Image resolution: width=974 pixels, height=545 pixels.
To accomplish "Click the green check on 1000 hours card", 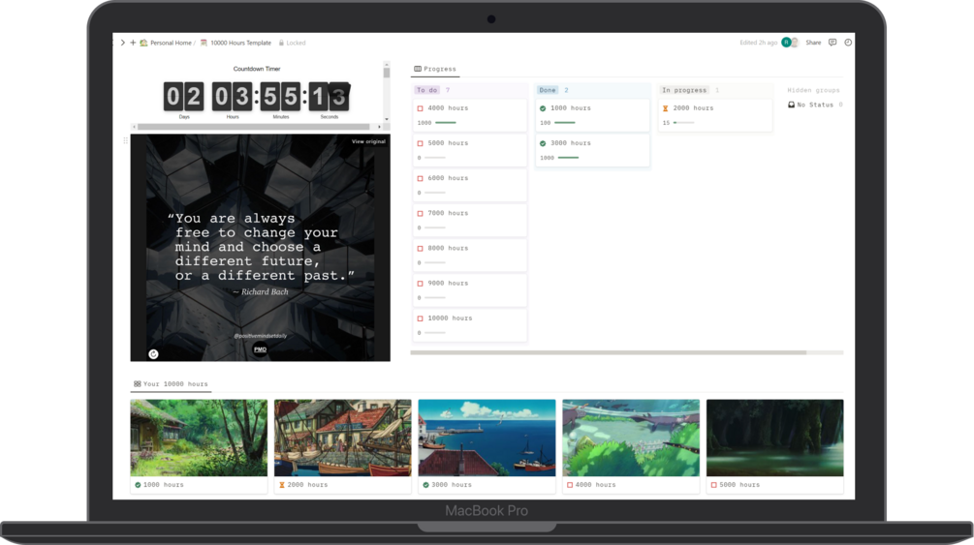I will tap(543, 108).
